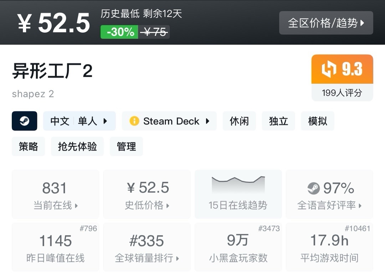Open the 15日在线趋势 online trend chart
Screen dimensions: 385x276
point(238,194)
